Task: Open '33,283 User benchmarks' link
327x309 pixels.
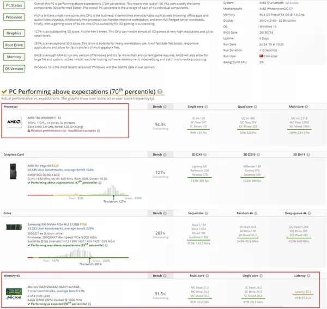Action: 60,228
